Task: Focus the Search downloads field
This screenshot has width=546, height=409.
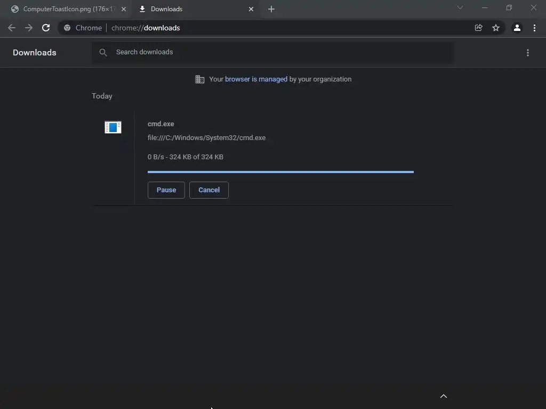Action: coord(272,53)
